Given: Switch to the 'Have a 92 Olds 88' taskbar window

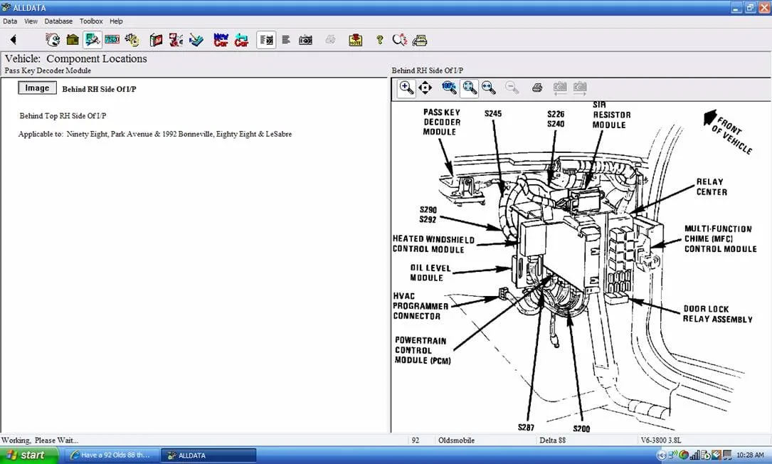Looking at the screenshot, I should click(110, 455).
